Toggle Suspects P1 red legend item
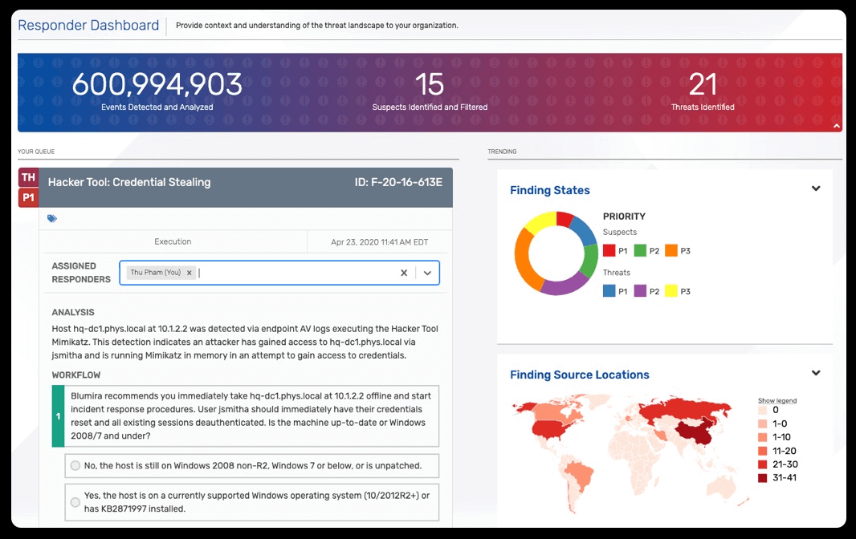This screenshot has width=856, height=539. [609, 251]
